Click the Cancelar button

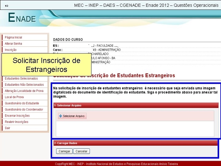81,151
